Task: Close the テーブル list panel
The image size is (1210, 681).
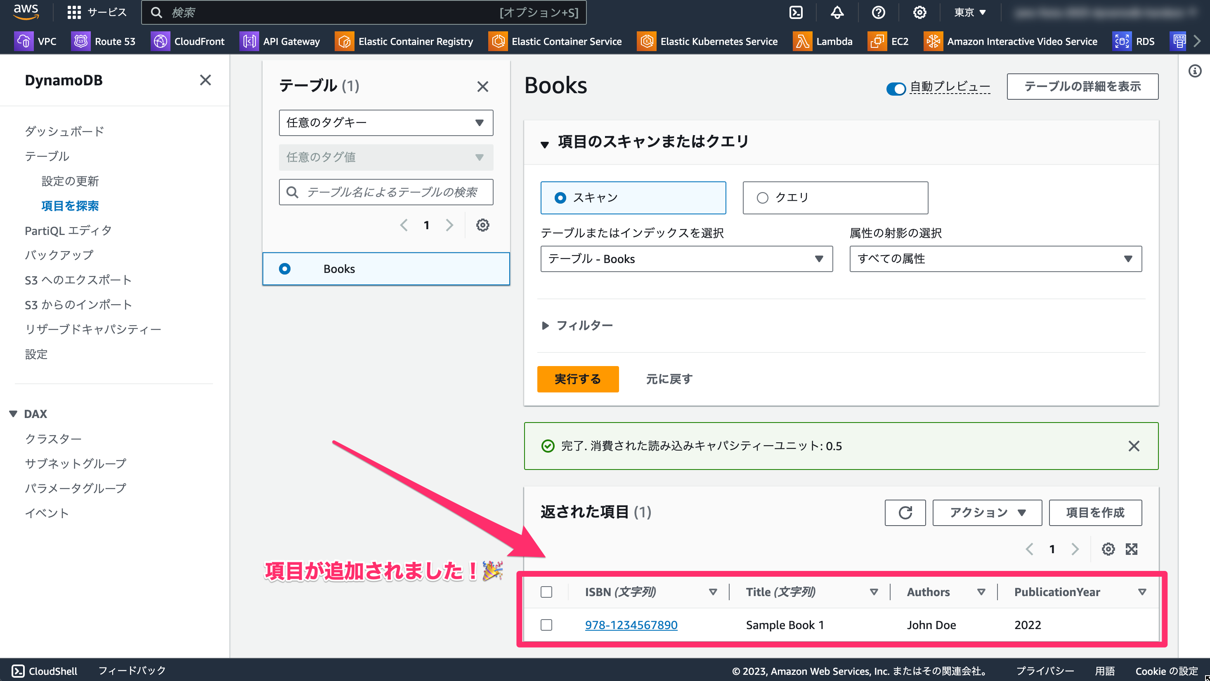Action: click(x=482, y=86)
